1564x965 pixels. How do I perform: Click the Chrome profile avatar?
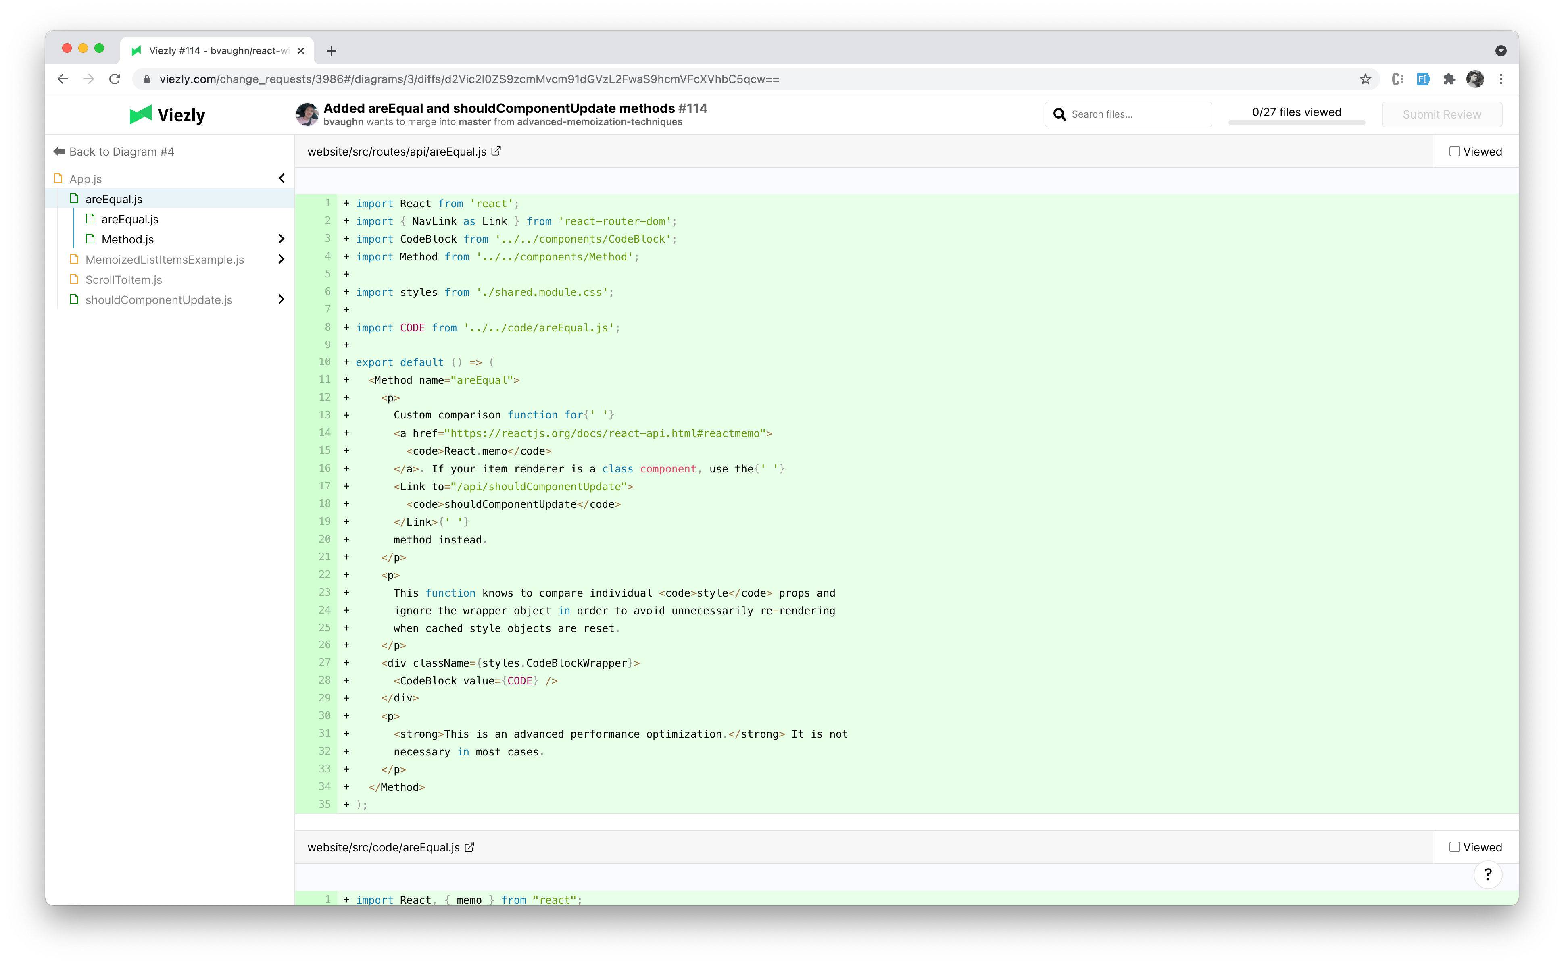1475,79
